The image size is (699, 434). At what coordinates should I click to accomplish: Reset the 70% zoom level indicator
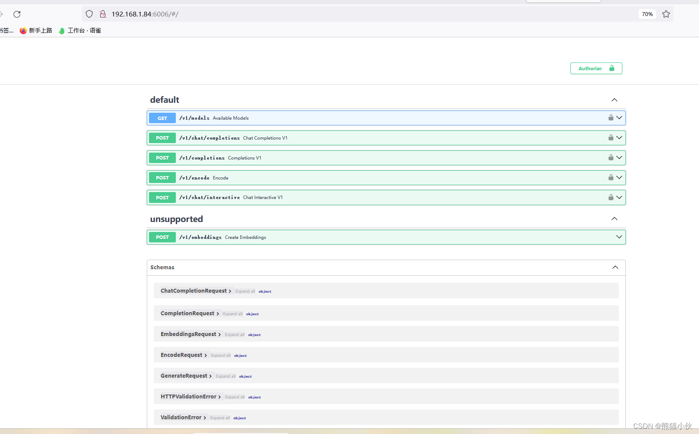pos(647,14)
